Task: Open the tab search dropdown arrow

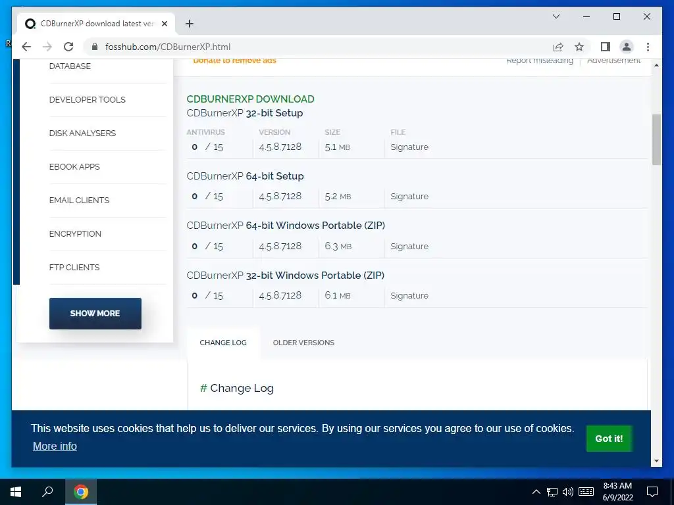Action: point(556,16)
